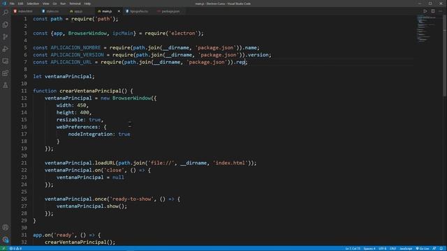Click the feedback icon in status bar
447x251 pixels.
[x=434, y=248]
